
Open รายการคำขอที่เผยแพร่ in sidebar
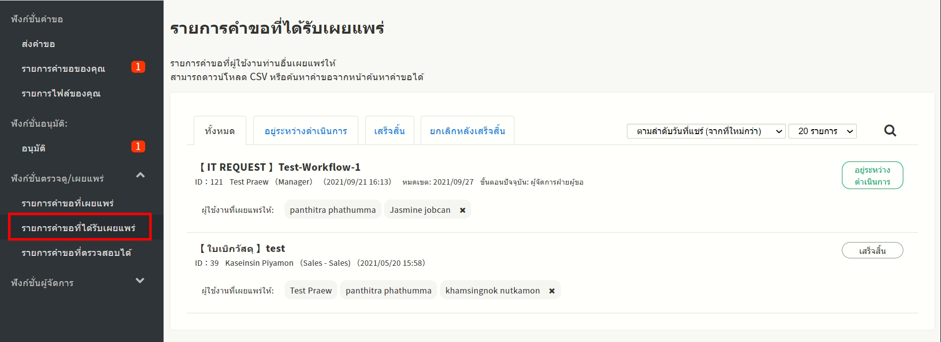point(67,203)
